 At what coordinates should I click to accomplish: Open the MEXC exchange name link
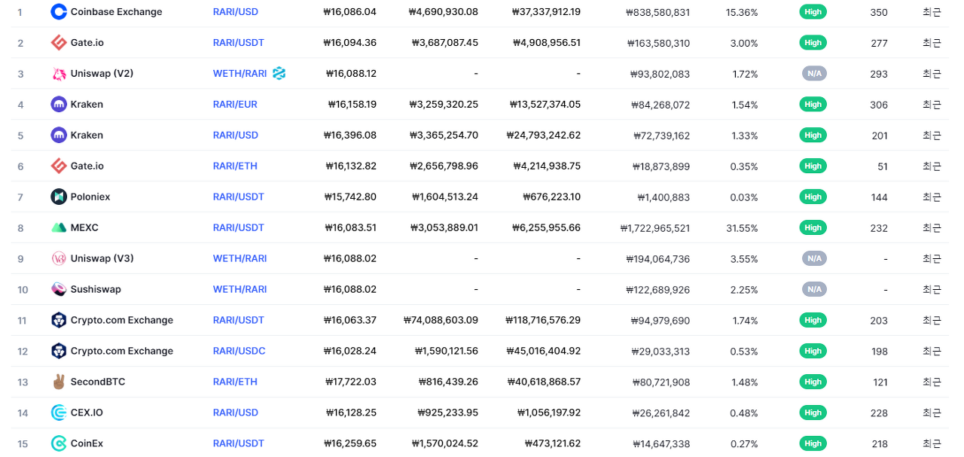84,228
